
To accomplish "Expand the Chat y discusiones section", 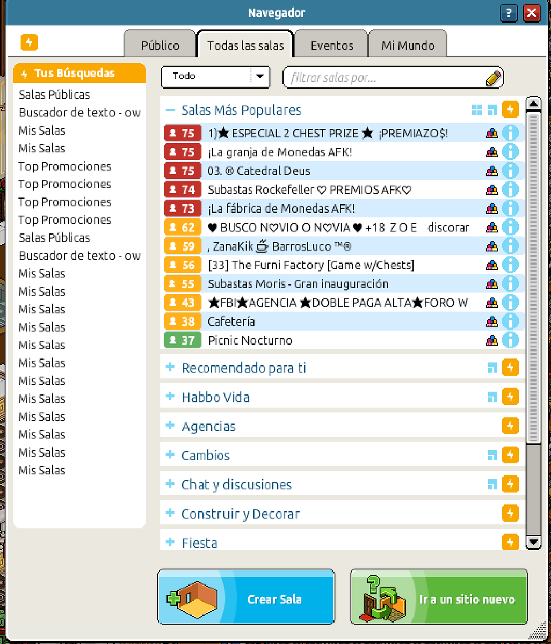I will 170,484.
